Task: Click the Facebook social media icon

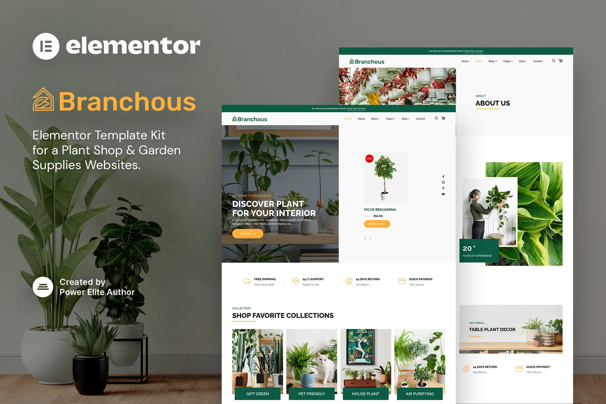Action: 443,177
